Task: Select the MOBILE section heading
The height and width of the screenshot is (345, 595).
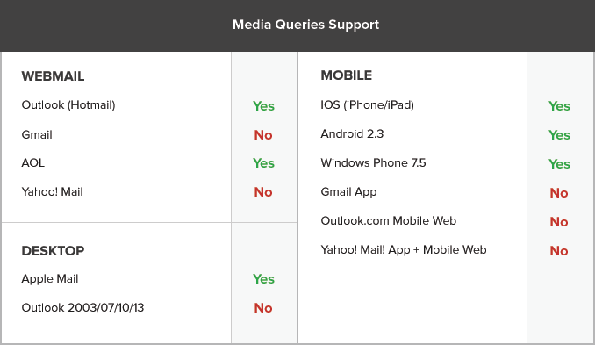Action: click(346, 75)
